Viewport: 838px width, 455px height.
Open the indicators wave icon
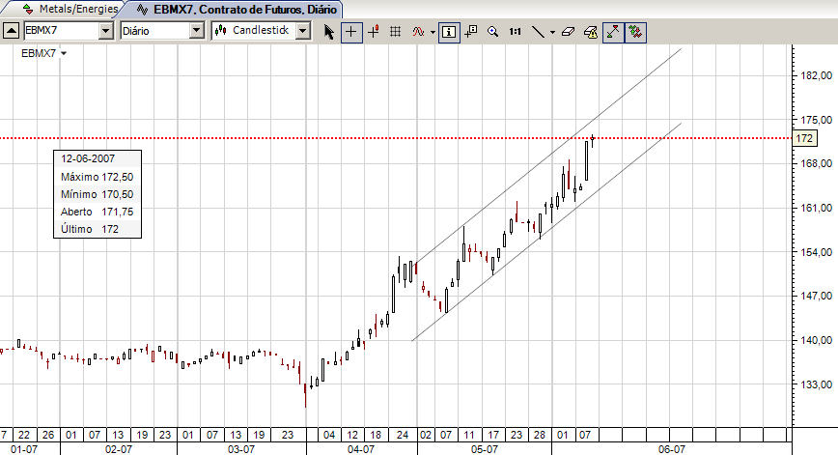click(x=418, y=32)
